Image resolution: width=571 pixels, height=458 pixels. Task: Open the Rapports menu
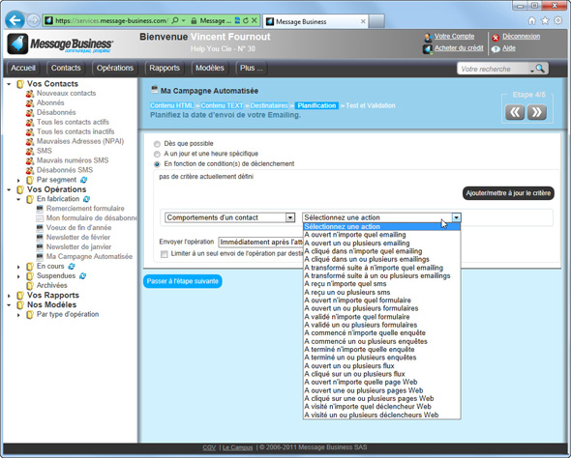[x=165, y=68]
